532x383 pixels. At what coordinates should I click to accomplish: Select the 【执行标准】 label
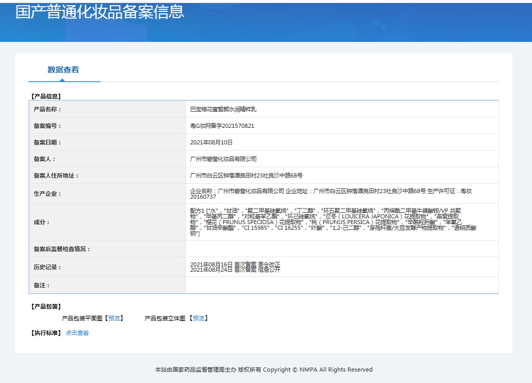[x=46, y=333]
